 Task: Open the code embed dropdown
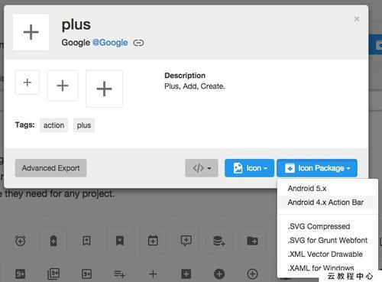click(202, 168)
